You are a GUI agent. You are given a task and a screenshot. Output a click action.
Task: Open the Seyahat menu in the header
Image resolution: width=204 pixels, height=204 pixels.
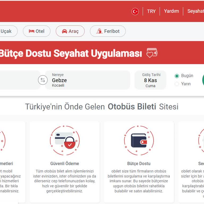click(195, 11)
